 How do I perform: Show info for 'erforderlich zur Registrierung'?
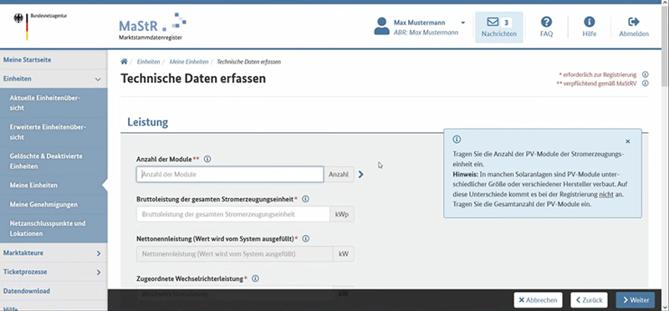[645, 74]
